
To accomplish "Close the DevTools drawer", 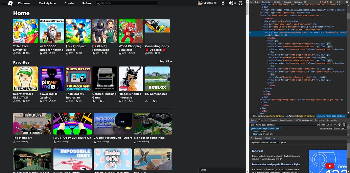I will (347, 138).
